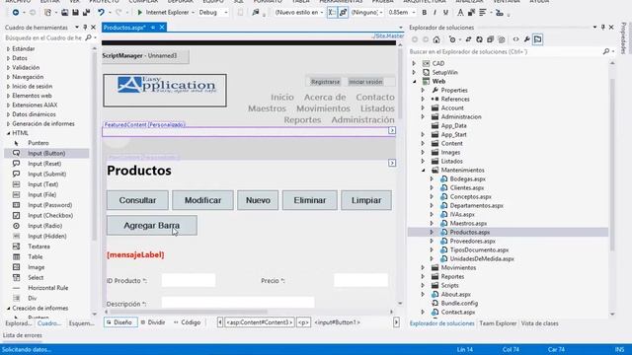Click the Undo arrow icon
Screen dimensions: 632x355
coord(101,13)
